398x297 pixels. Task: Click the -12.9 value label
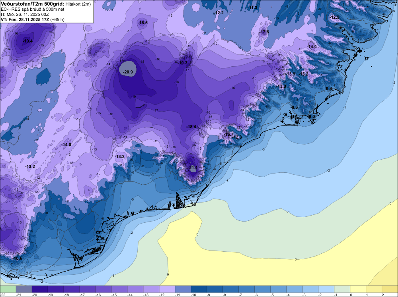point(335,17)
